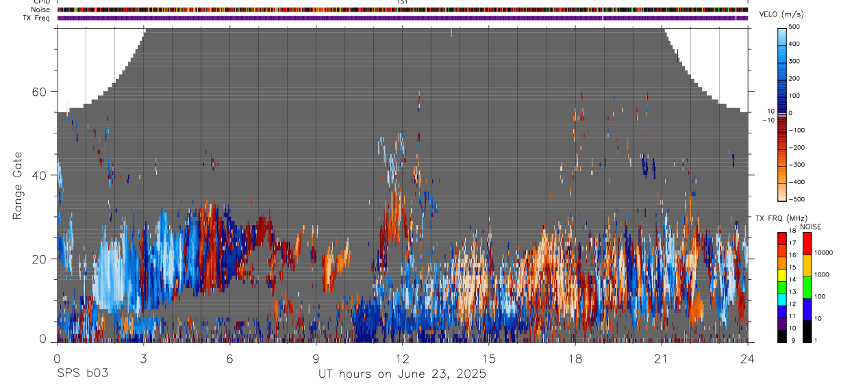Click the 18 tick on UT hours axis

(575, 359)
